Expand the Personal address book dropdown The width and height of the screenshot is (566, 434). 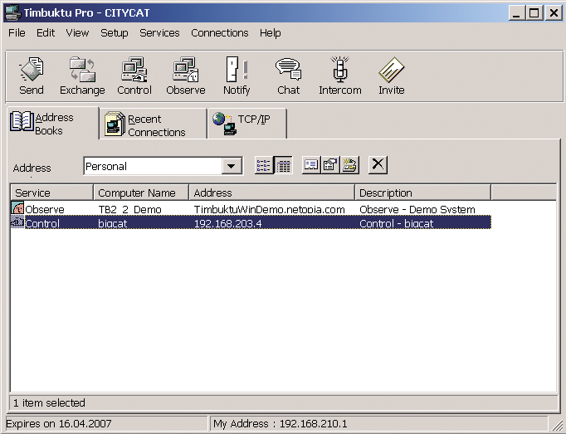[x=232, y=167]
